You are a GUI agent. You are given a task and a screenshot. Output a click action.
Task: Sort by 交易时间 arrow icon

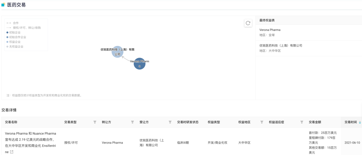click(x=360, y=122)
